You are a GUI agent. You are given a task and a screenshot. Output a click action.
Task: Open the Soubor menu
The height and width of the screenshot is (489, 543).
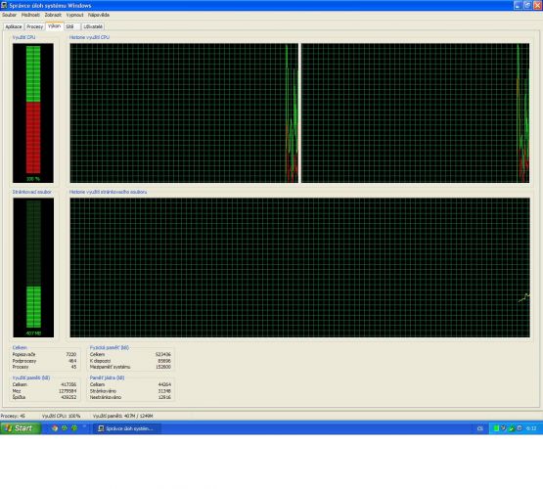click(9, 15)
